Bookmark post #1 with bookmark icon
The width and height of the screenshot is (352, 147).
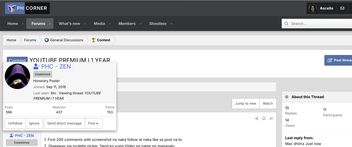pos(264,119)
